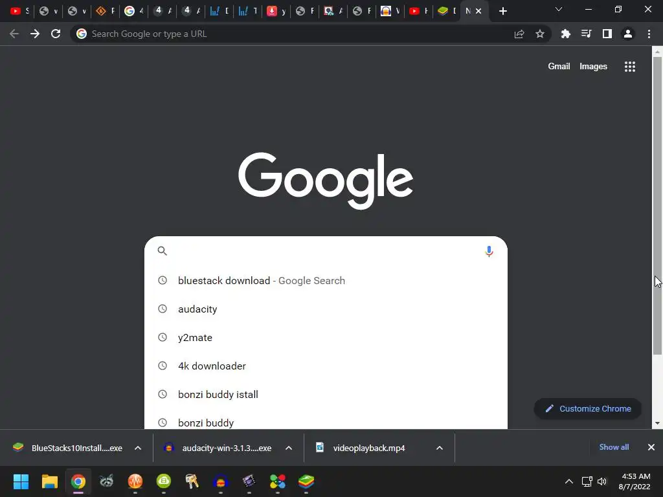Click the volume speaker icon
The image size is (663, 497).
pyautogui.click(x=602, y=481)
